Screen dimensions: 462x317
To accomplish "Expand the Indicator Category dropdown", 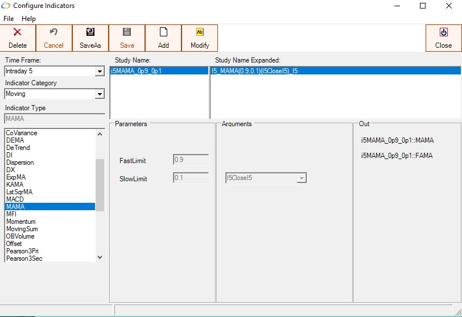I will coord(100,94).
